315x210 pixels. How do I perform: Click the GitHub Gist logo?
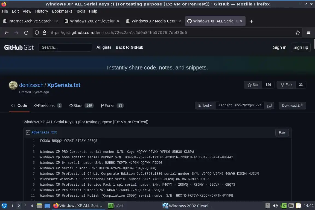tap(19, 47)
